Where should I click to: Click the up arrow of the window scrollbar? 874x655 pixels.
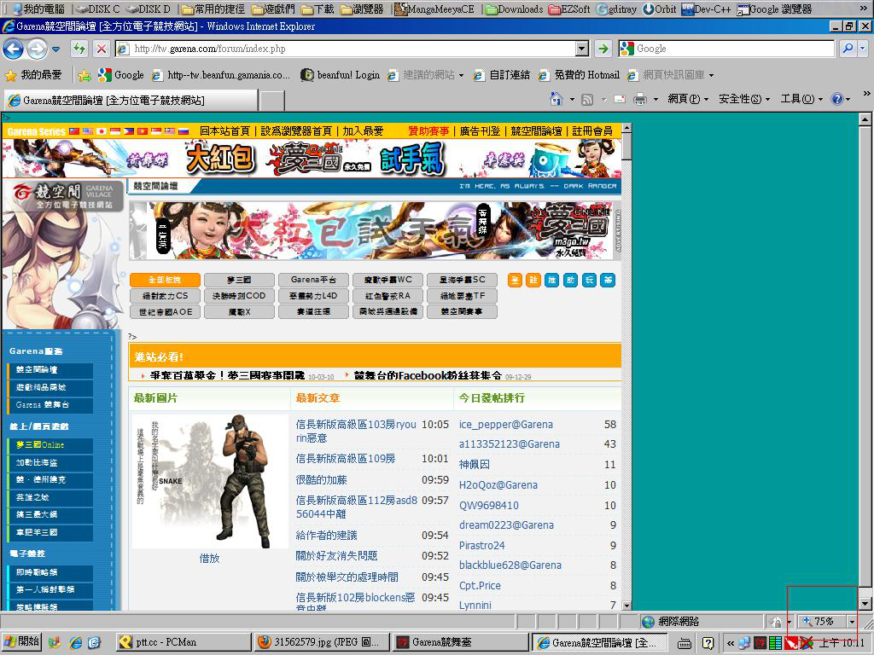point(865,119)
